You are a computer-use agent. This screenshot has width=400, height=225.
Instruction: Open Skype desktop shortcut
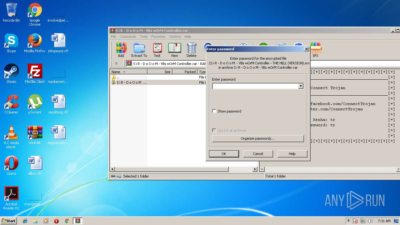[x=11, y=43]
